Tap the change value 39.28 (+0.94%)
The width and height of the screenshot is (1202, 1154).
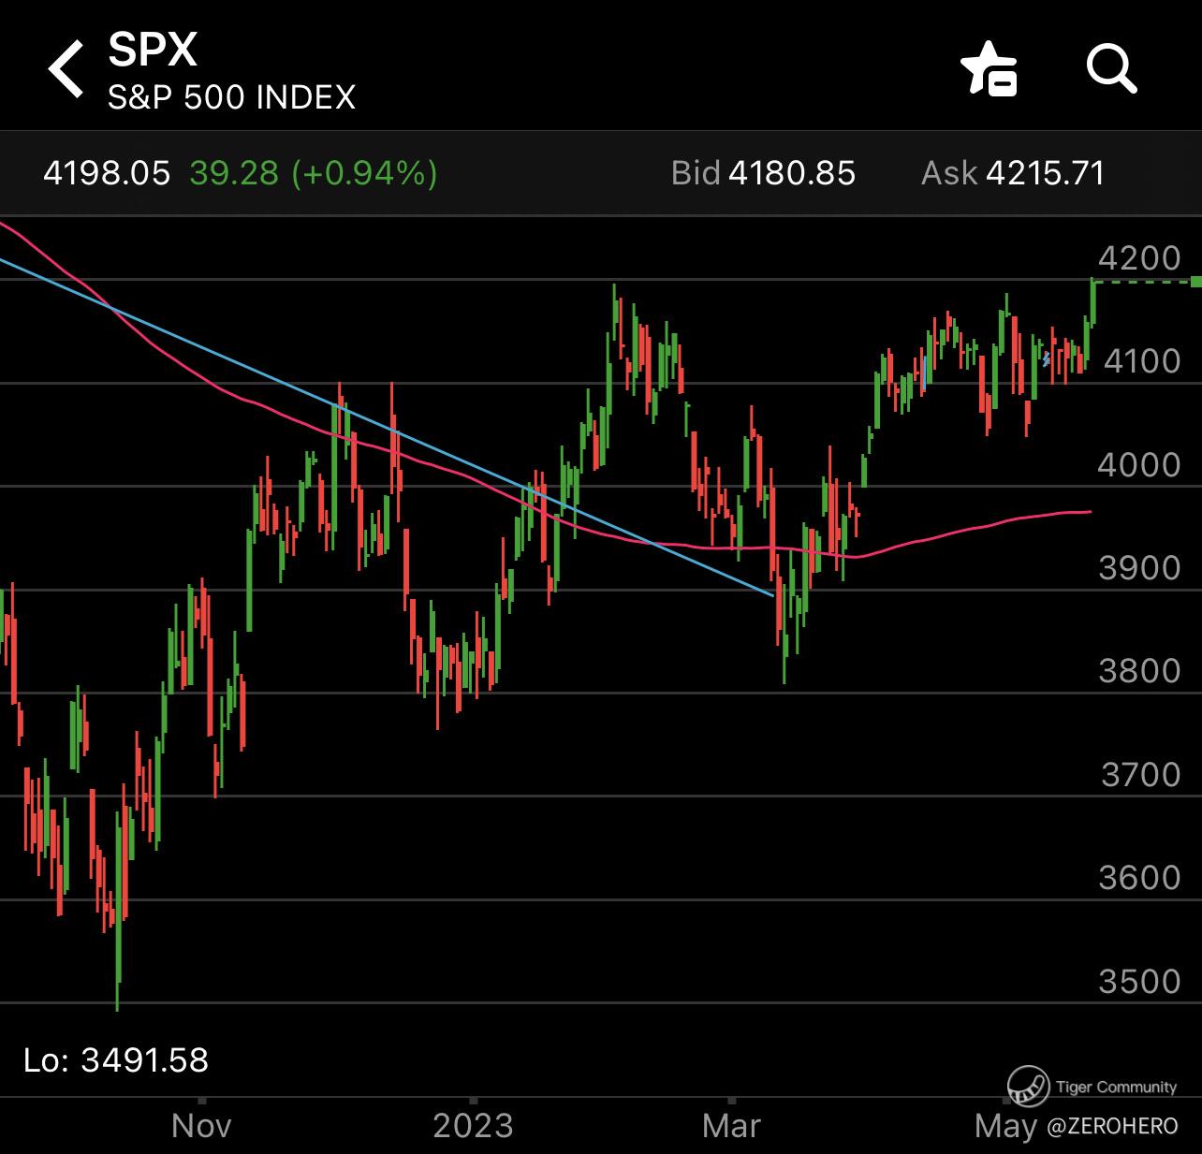[314, 173]
